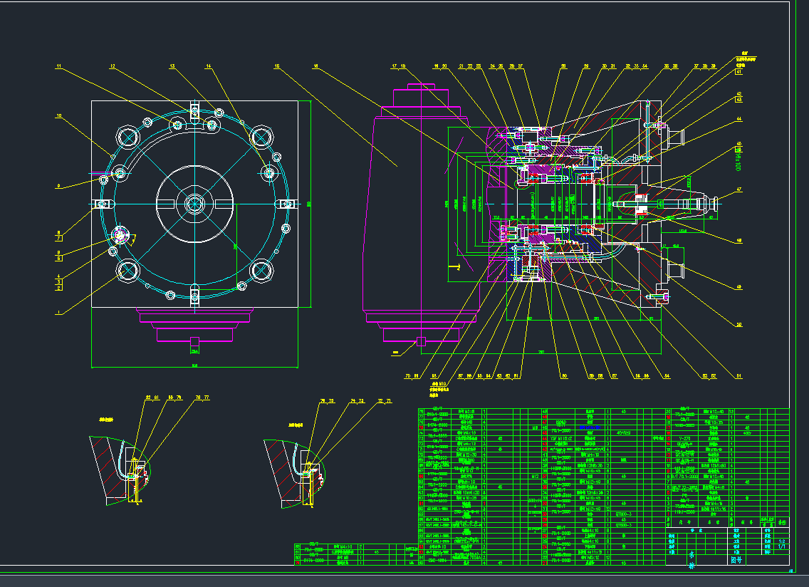Select part balloon number 1

(59, 312)
